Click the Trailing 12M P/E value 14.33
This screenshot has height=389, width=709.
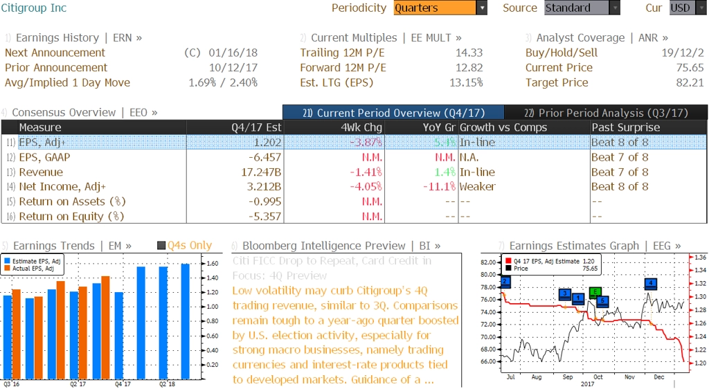pyautogui.click(x=469, y=53)
